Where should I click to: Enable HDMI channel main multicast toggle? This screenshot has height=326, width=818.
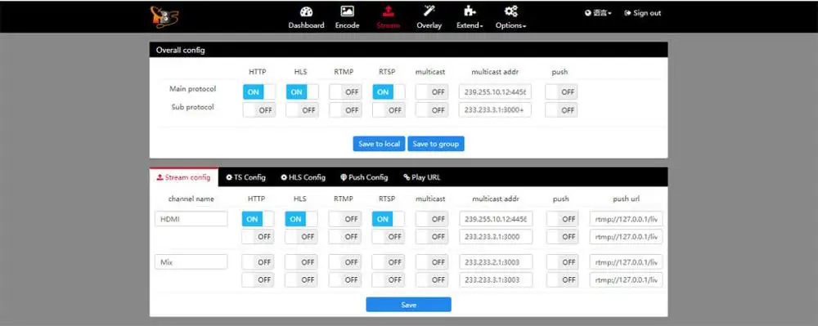(432, 219)
